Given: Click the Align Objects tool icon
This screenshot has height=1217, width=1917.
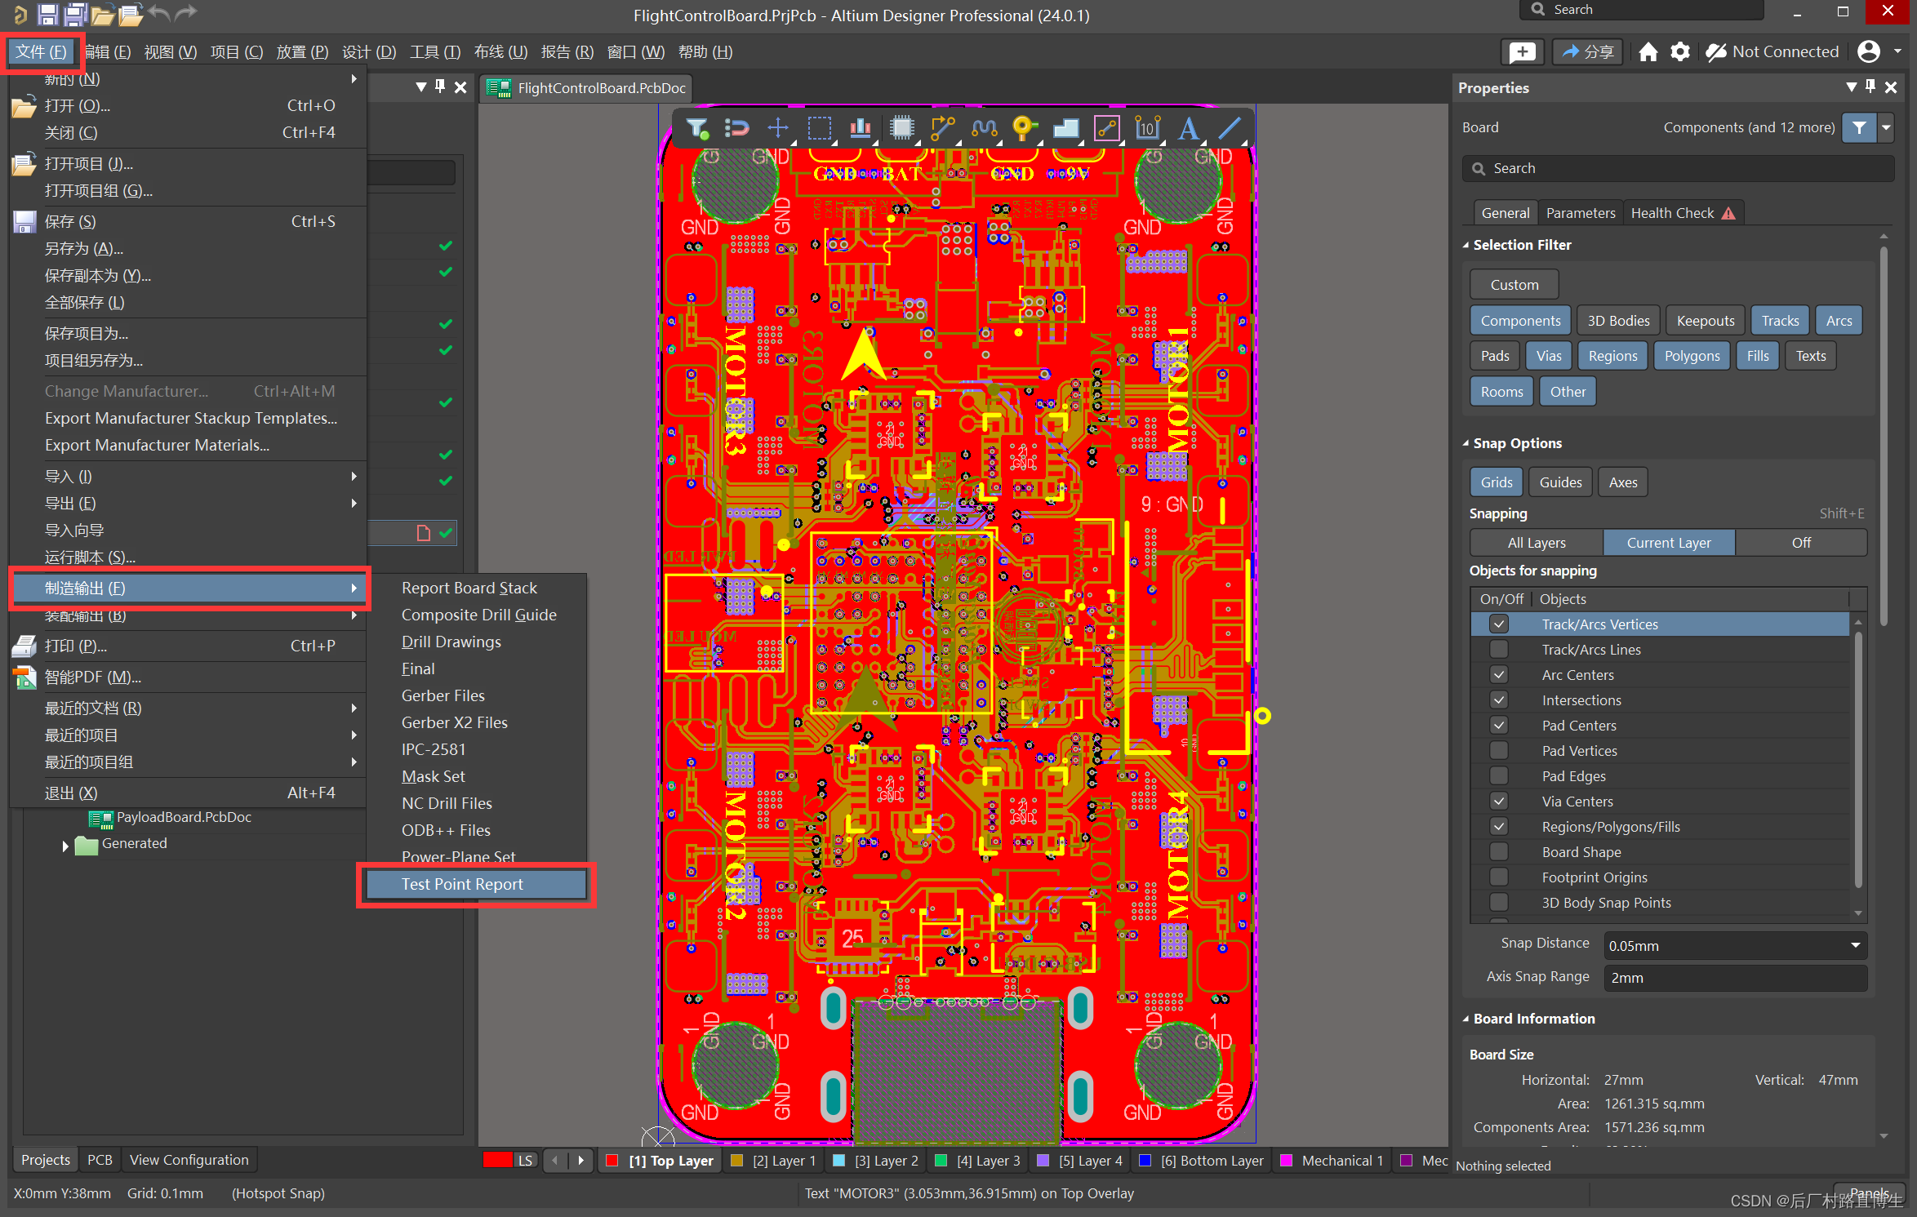Looking at the screenshot, I should (861, 128).
